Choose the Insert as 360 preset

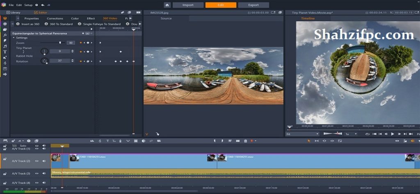[x=28, y=24]
